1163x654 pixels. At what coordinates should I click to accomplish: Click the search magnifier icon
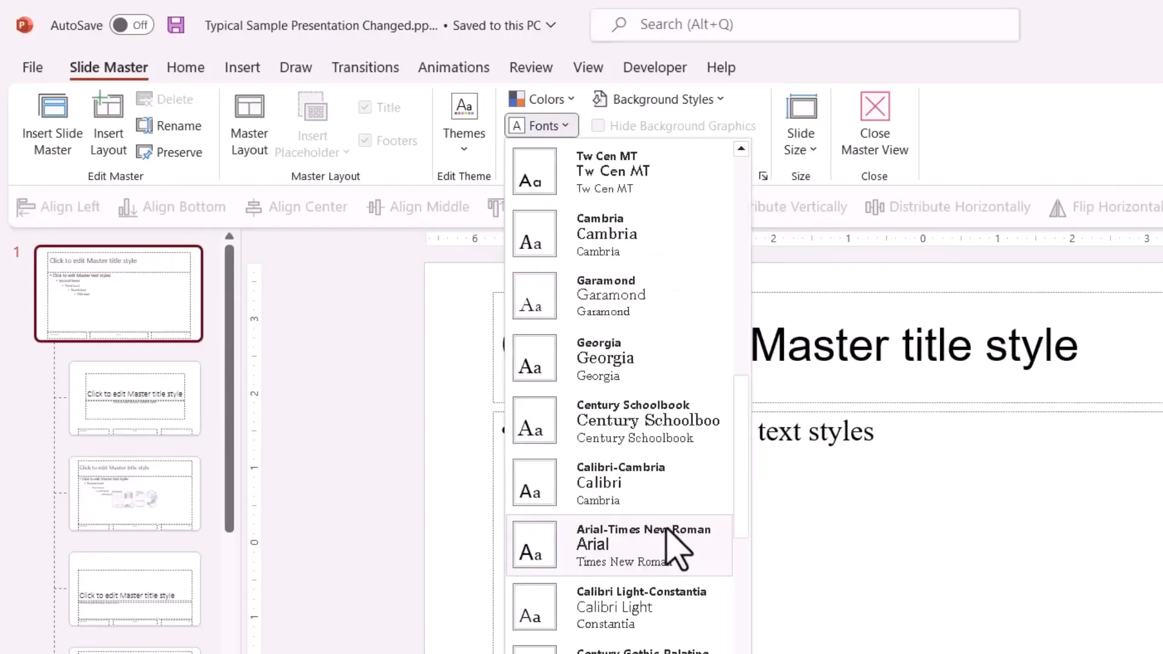coord(618,25)
